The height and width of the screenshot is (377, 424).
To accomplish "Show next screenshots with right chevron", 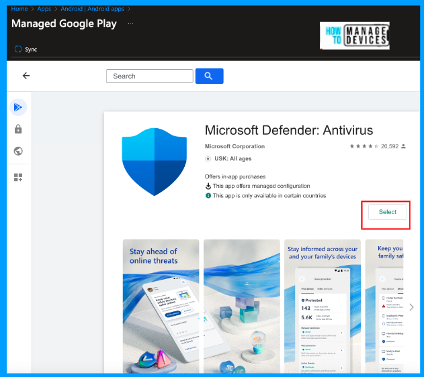I will 411,307.
